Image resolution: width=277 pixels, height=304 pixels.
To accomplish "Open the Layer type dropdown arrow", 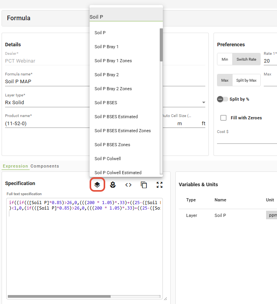I will pyautogui.click(x=203, y=103).
